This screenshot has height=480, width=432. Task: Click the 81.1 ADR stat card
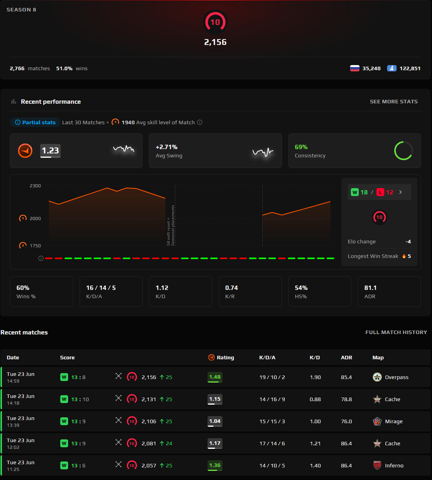[389, 291]
